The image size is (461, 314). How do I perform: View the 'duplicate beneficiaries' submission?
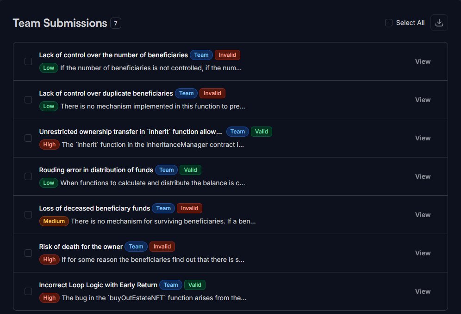[423, 100]
